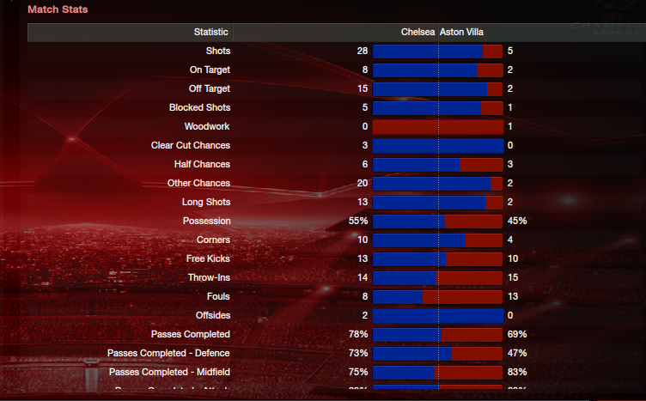Select the Corners row label

[213, 240]
